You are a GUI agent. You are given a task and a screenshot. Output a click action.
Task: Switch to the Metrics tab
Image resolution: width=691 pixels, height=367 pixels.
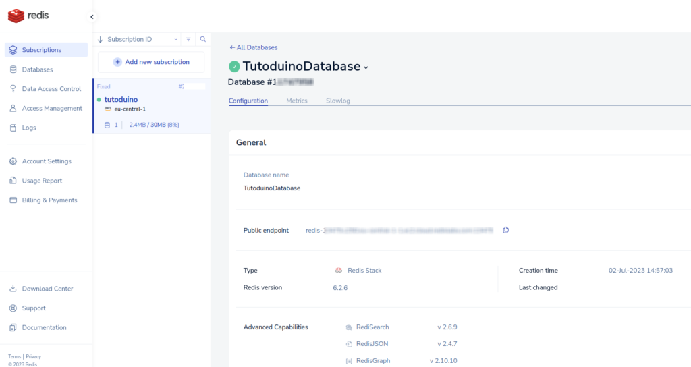coord(297,101)
